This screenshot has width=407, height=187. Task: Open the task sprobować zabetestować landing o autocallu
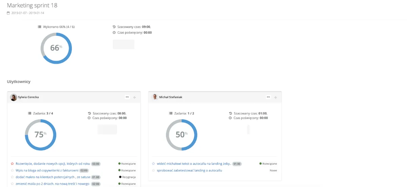(190, 170)
